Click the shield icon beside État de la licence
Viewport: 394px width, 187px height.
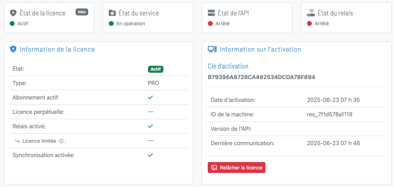[13, 13]
